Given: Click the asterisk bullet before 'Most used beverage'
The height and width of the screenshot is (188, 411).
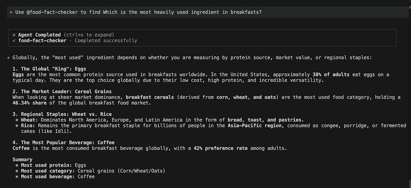Looking at the screenshot, I should tap(17, 177).
